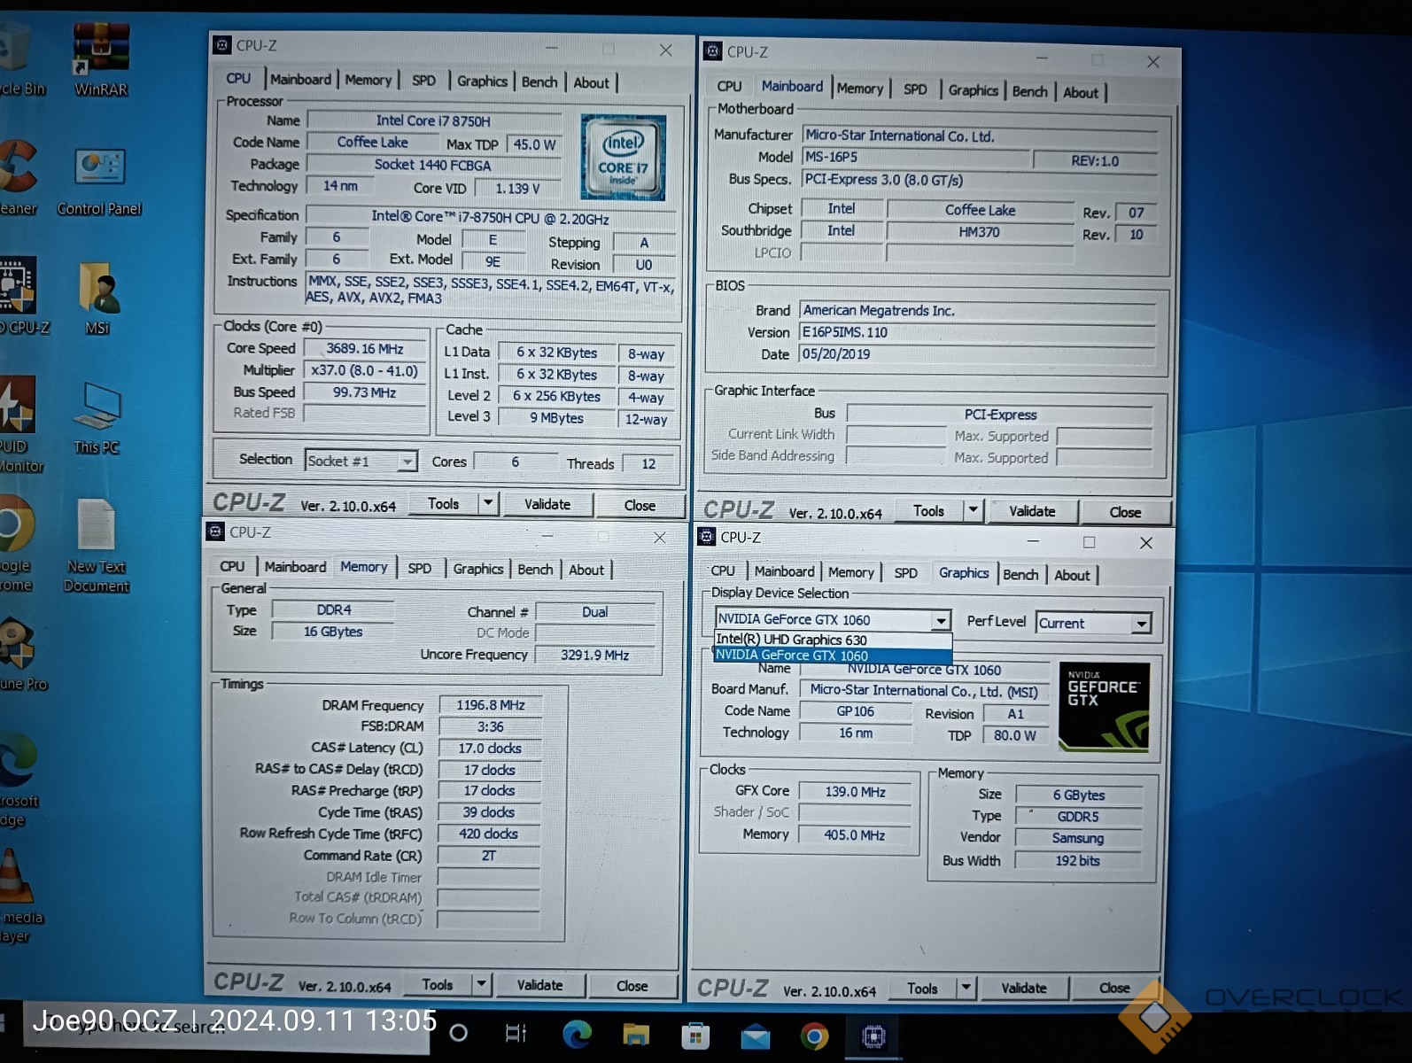Click Validate in Graphics window
This screenshot has width=1412, height=1063.
tap(1024, 988)
